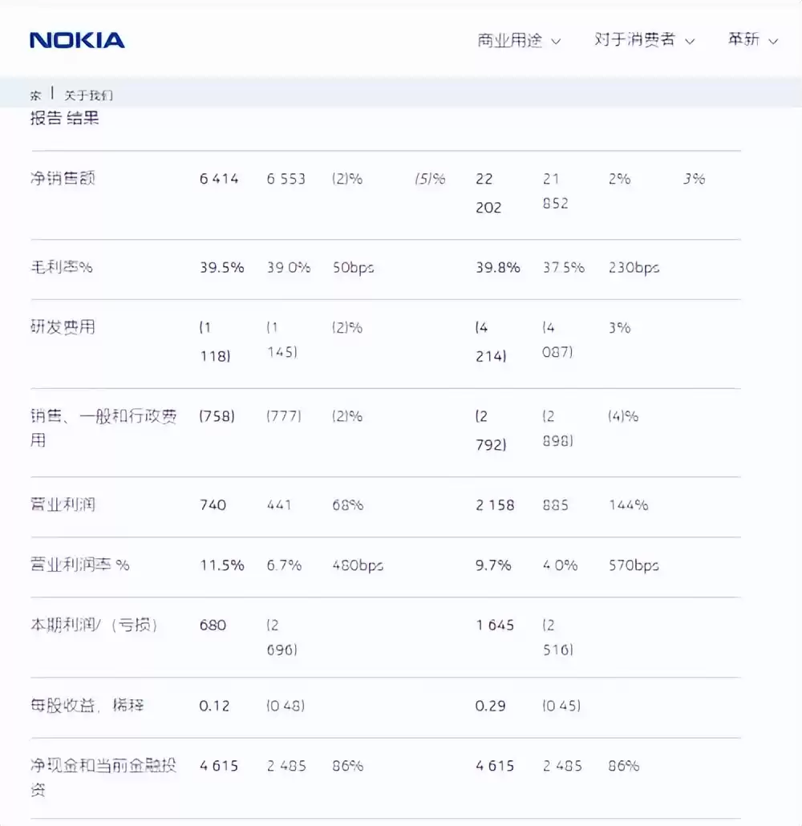The width and height of the screenshot is (802, 826).
Task: Select the 39.5% gross margin value
Action: coord(222,268)
